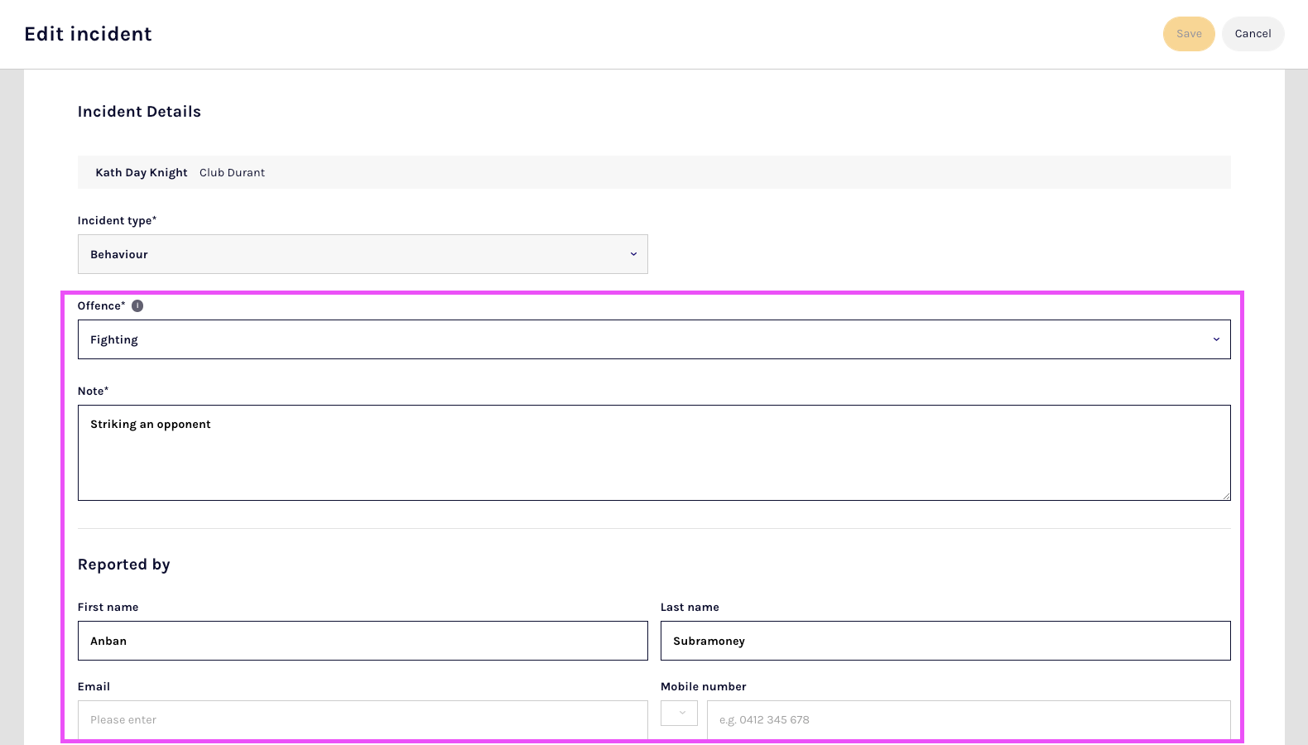The height and width of the screenshot is (745, 1308).
Task: Select the Last name field with Subramoney
Action: point(945,641)
